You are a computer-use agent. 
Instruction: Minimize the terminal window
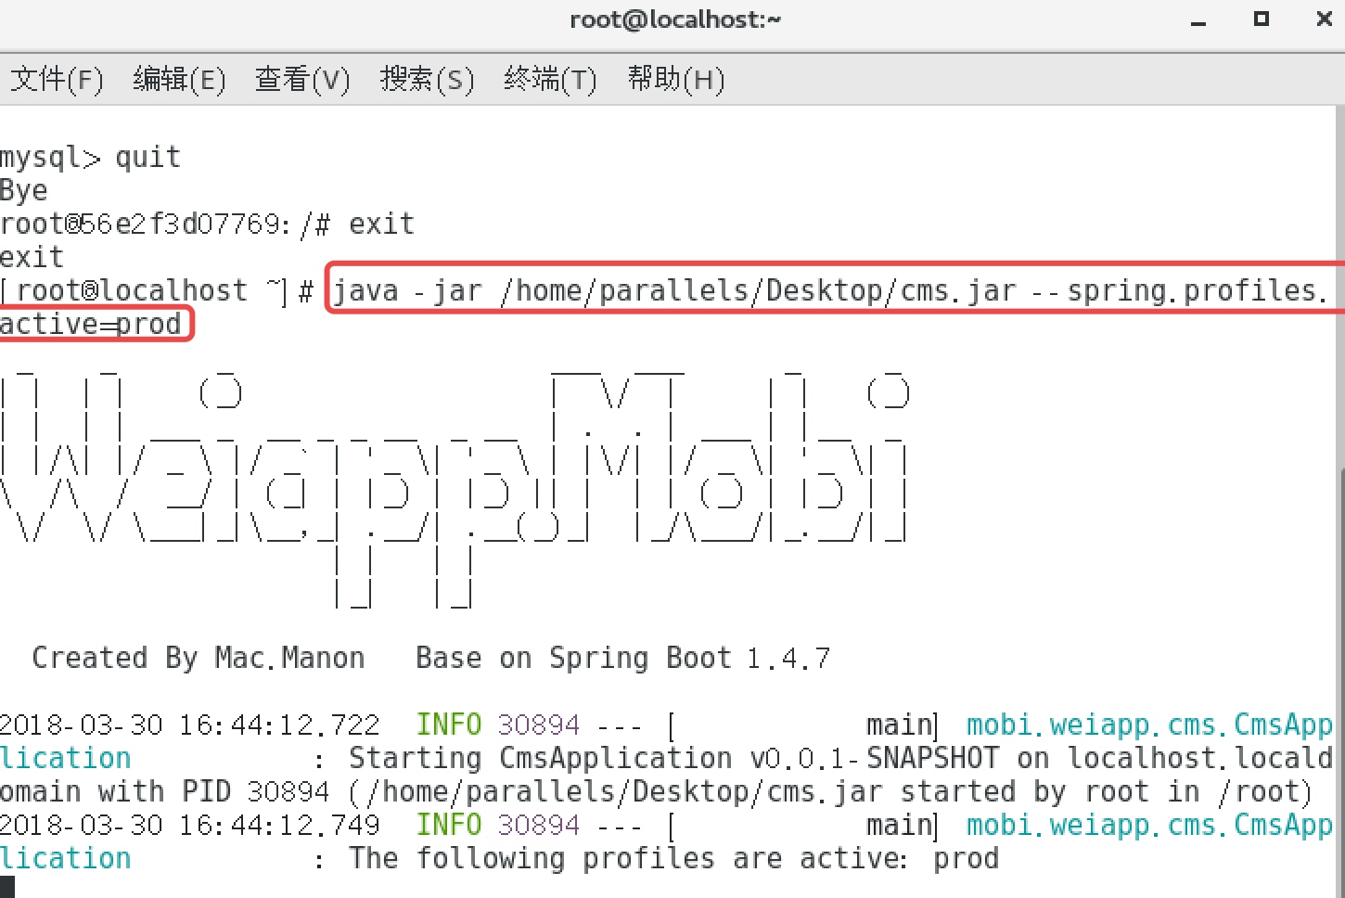[1198, 20]
